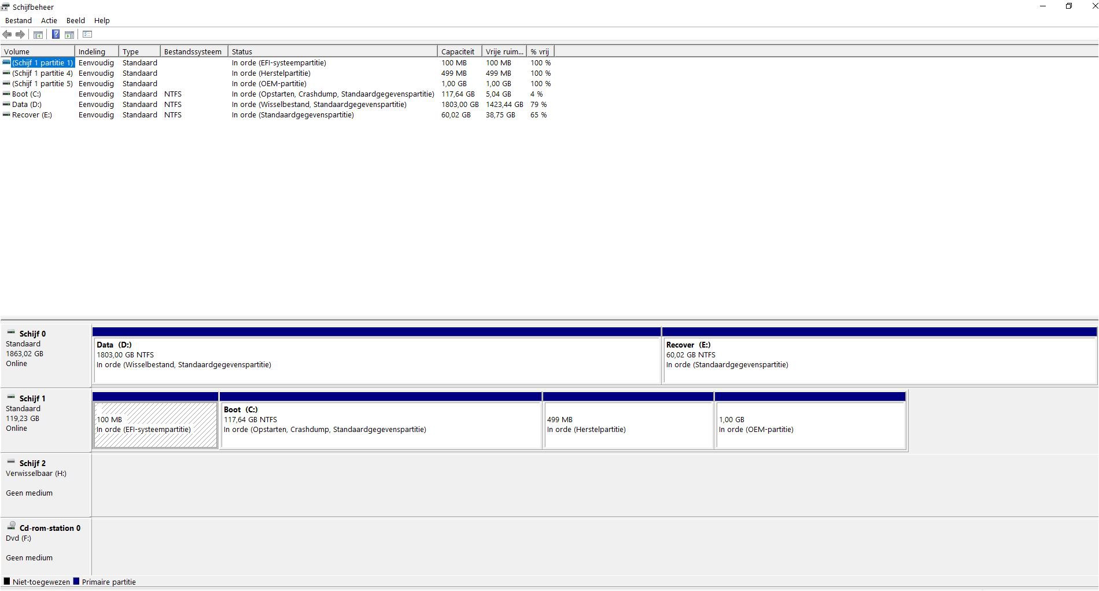1099x591 pixels.
Task: Select the 499 MB Herstelpartitie block
Action: point(628,420)
